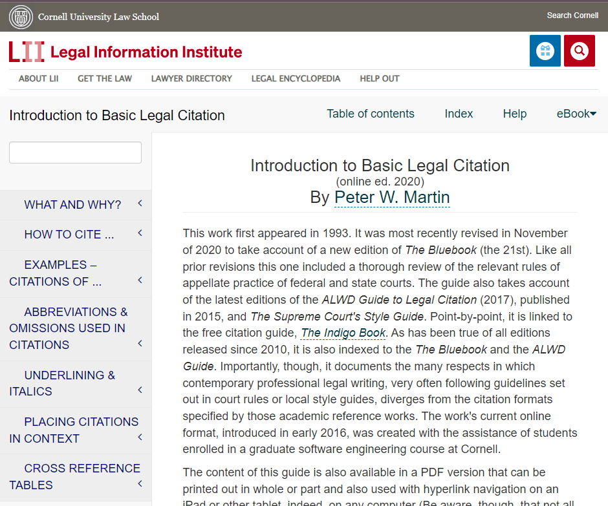This screenshot has width=608, height=506.
Task: Open the Table of contents
Action: (370, 114)
